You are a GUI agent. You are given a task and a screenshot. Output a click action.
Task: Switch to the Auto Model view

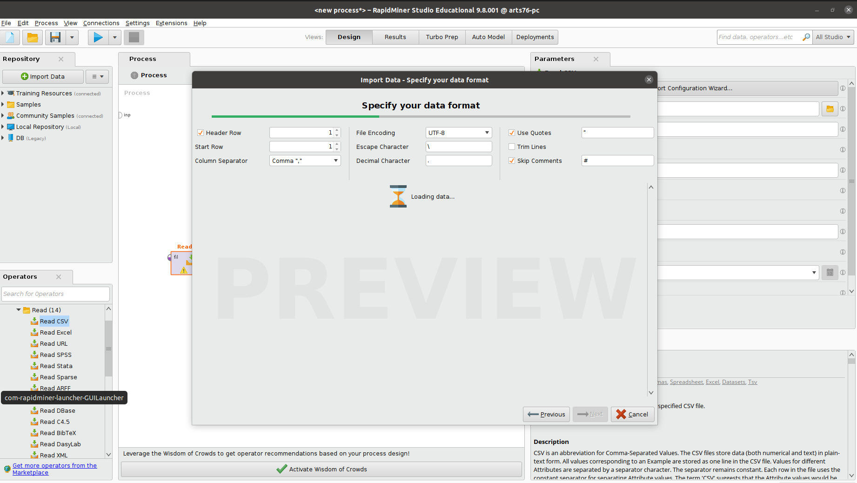[x=489, y=37]
